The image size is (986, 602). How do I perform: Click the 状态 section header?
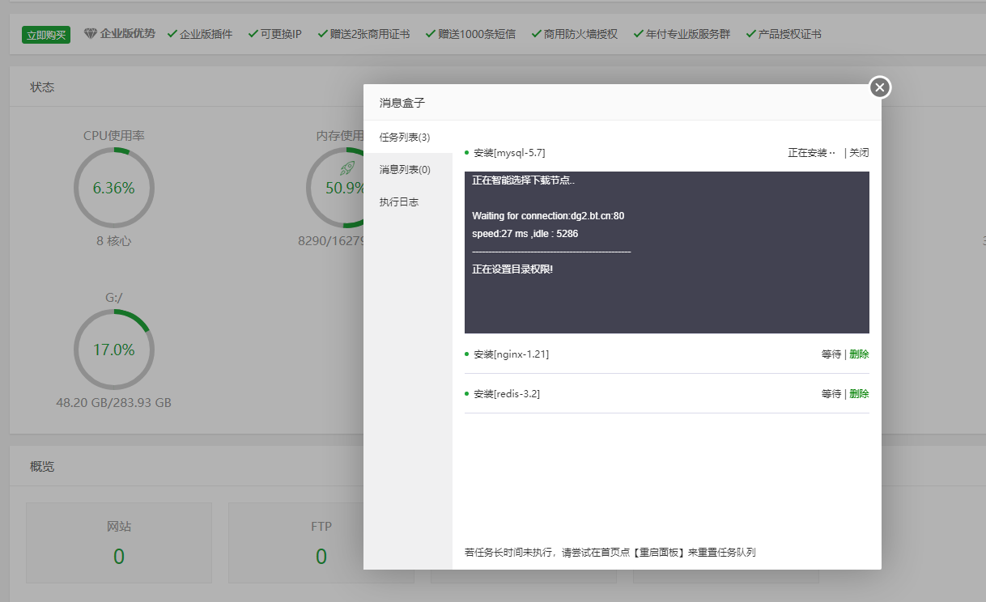coord(42,87)
